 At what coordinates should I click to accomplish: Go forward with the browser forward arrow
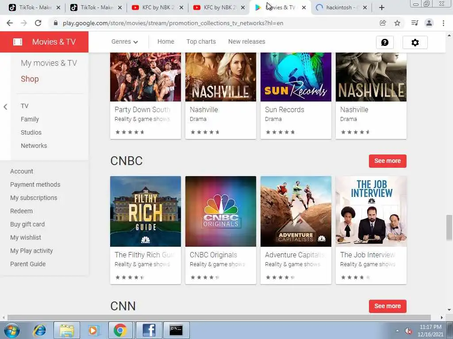[x=24, y=23]
